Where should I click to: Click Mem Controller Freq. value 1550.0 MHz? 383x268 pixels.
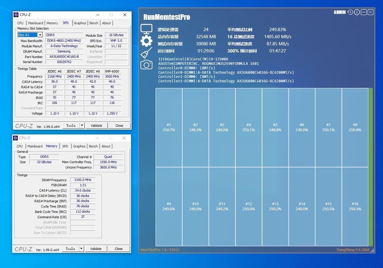[x=108, y=162]
